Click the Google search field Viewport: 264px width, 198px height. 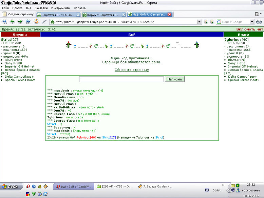(235, 22)
